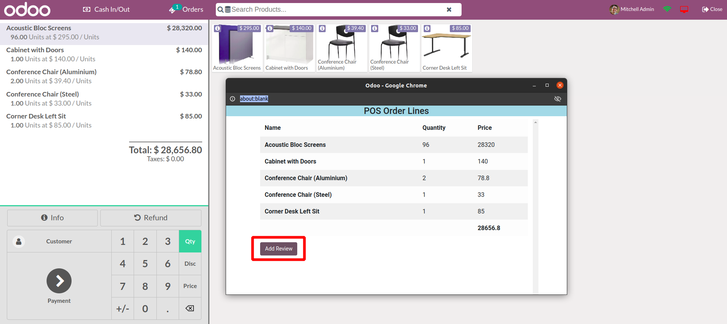This screenshot has height=324, width=727.
Task: Switch numpad to Price mode
Action: [190, 286]
